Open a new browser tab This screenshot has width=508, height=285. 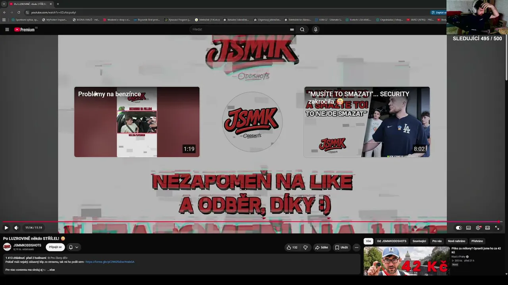(58, 4)
